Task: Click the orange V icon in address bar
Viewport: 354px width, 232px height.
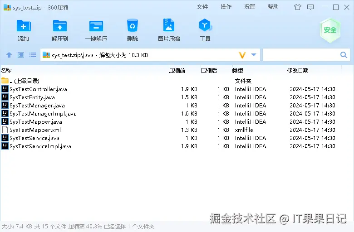Action: 242,55
